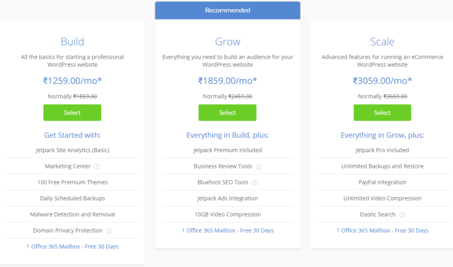453x267 pixels.
Task: Click Build plan description about basics
Action: point(73,61)
